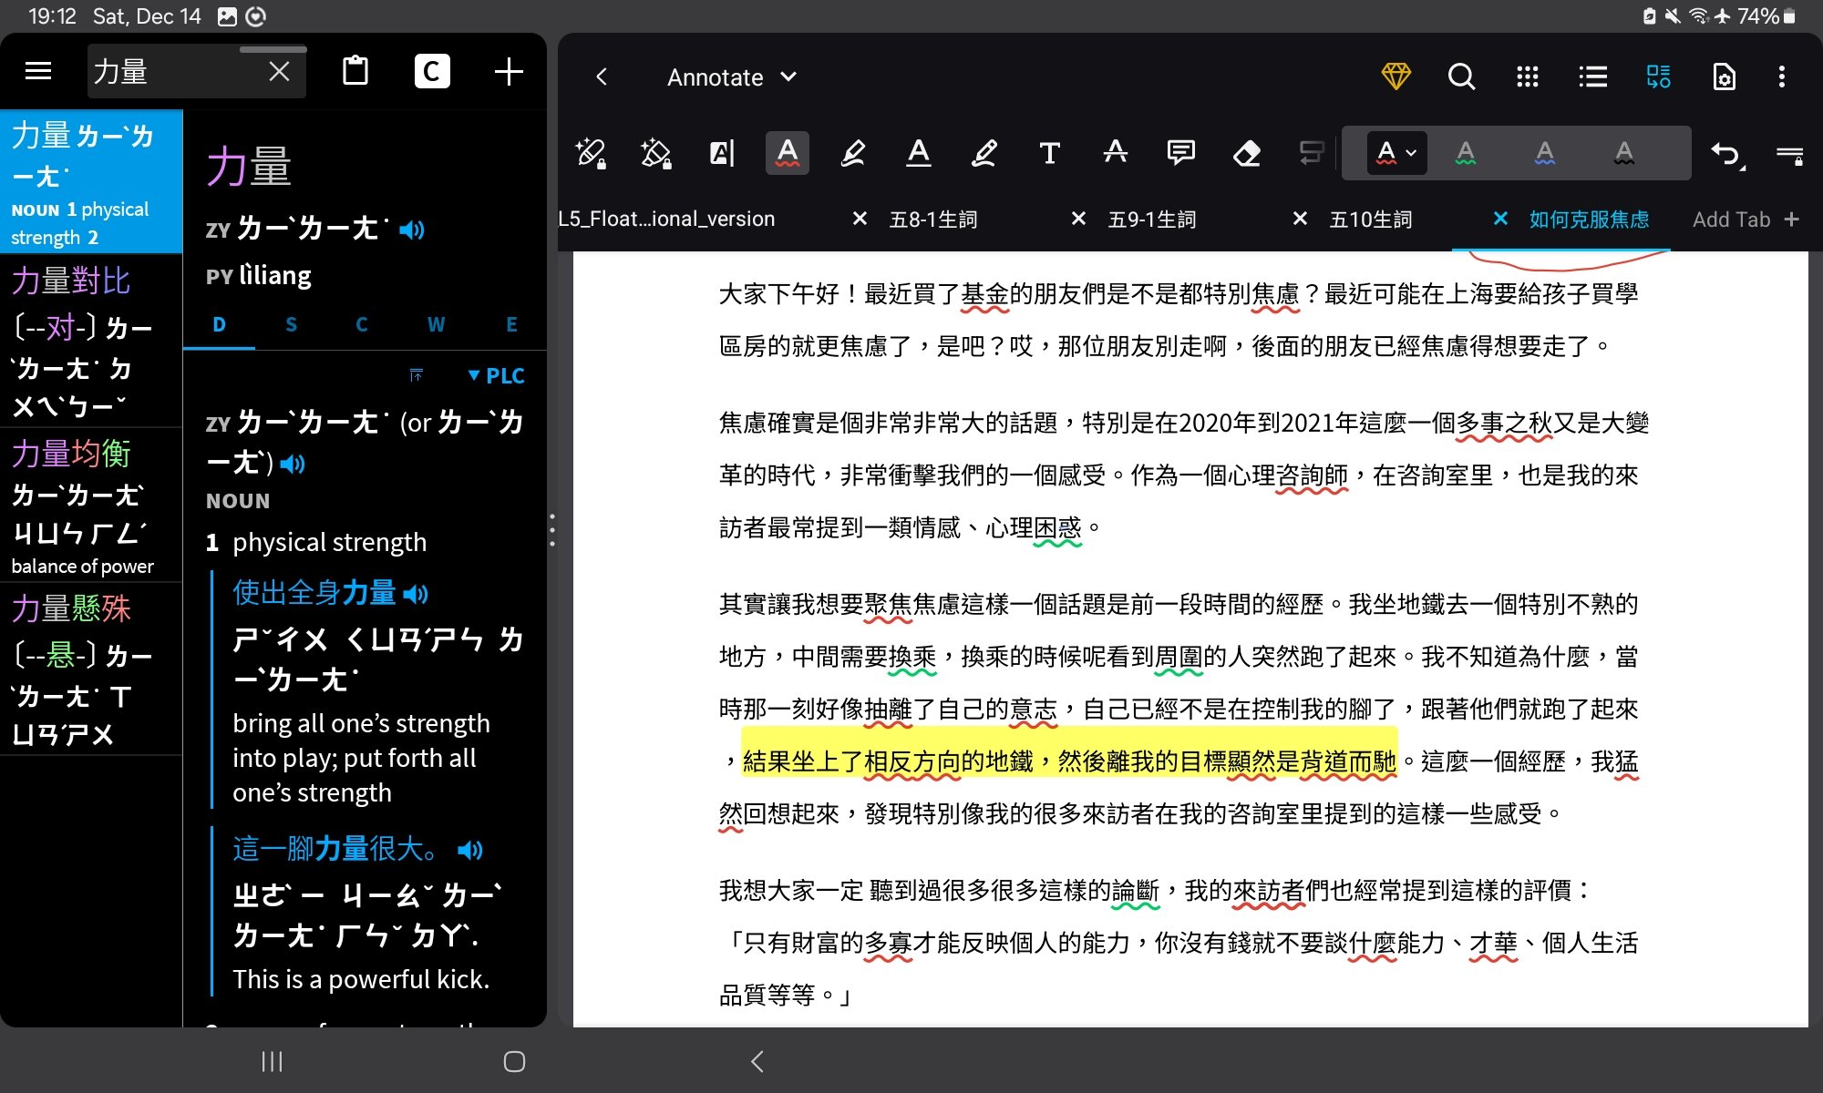Image resolution: width=1823 pixels, height=1093 pixels.
Task: Tap the Android home button
Action: coord(514,1061)
